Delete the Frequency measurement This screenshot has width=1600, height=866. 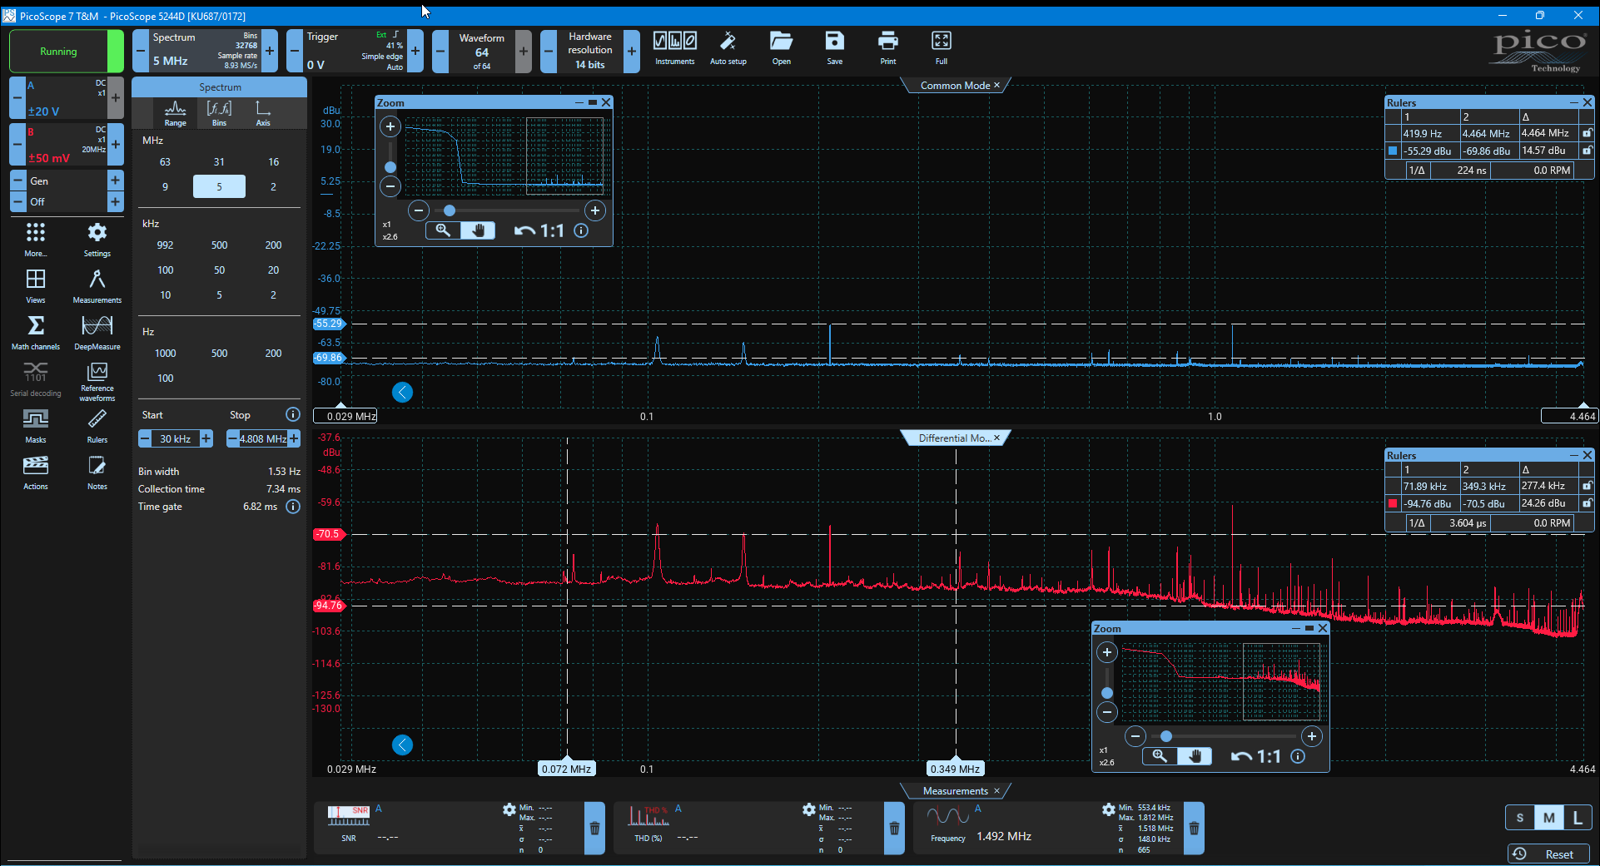[x=1194, y=828]
